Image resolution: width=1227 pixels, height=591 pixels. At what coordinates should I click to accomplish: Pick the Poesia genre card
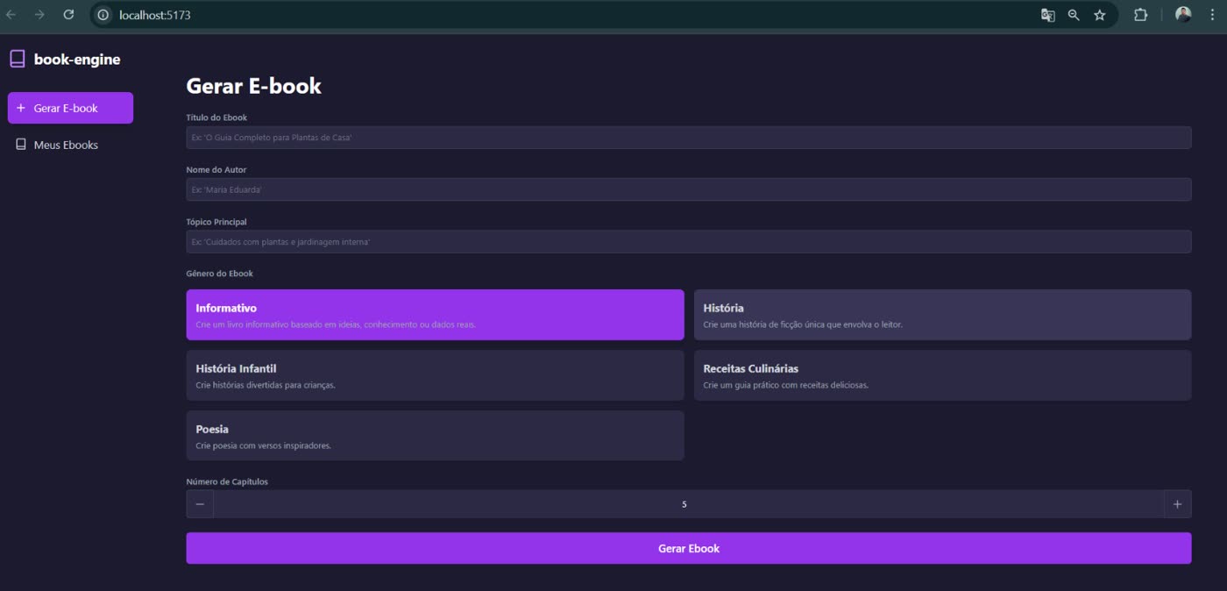[435, 436]
